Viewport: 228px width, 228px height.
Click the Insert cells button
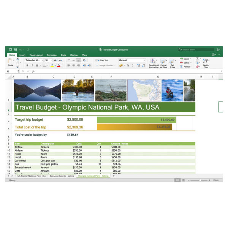coord(186,59)
